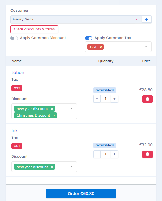Click the Lotion quantity input field
162x201 pixels.
pos(105,99)
